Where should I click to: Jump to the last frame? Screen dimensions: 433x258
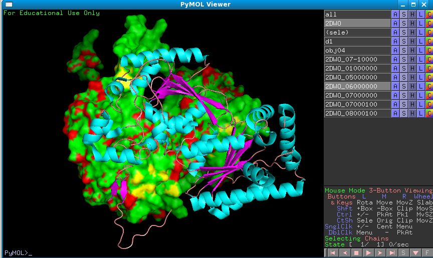pos(392,253)
